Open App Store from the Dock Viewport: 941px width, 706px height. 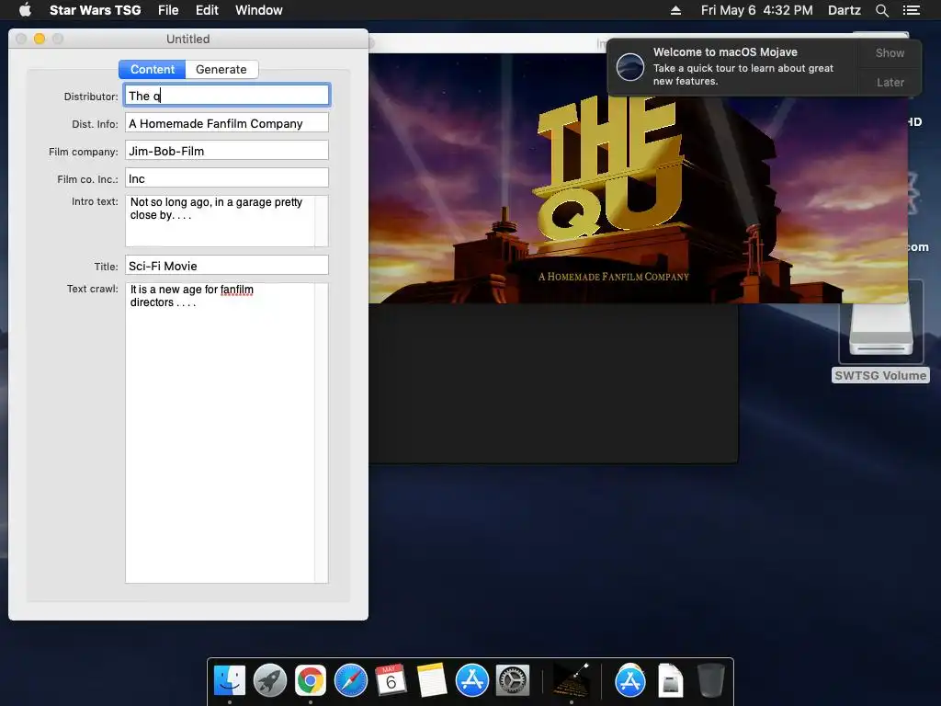471,681
